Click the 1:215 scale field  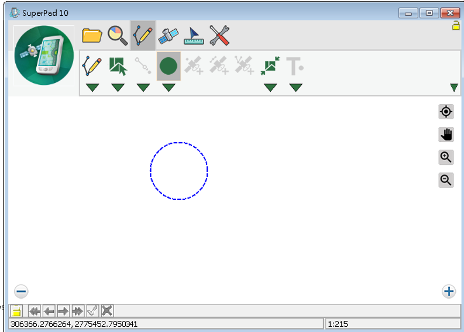[393, 324]
